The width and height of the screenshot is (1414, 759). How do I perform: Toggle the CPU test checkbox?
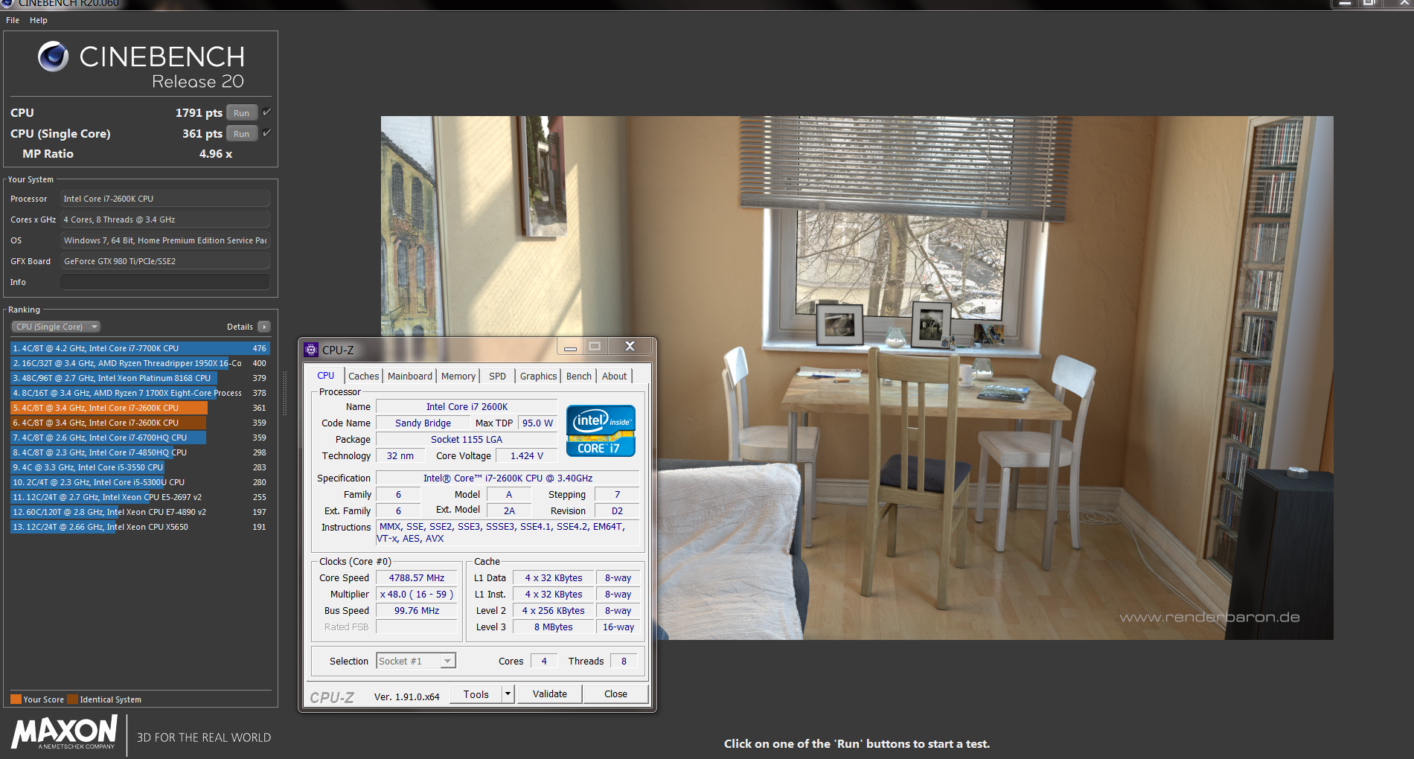(266, 112)
